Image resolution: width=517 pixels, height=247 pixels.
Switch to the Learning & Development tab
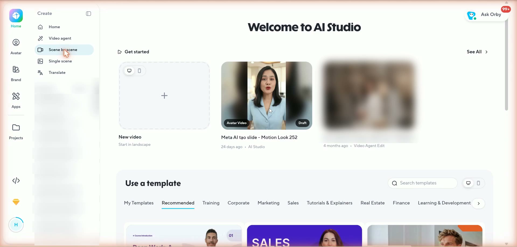tap(444, 203)
